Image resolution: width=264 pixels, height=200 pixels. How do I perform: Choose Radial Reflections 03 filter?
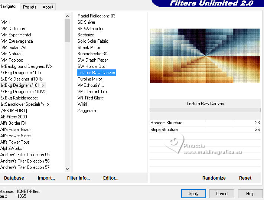pyautogui.click(x=97, y=16)
